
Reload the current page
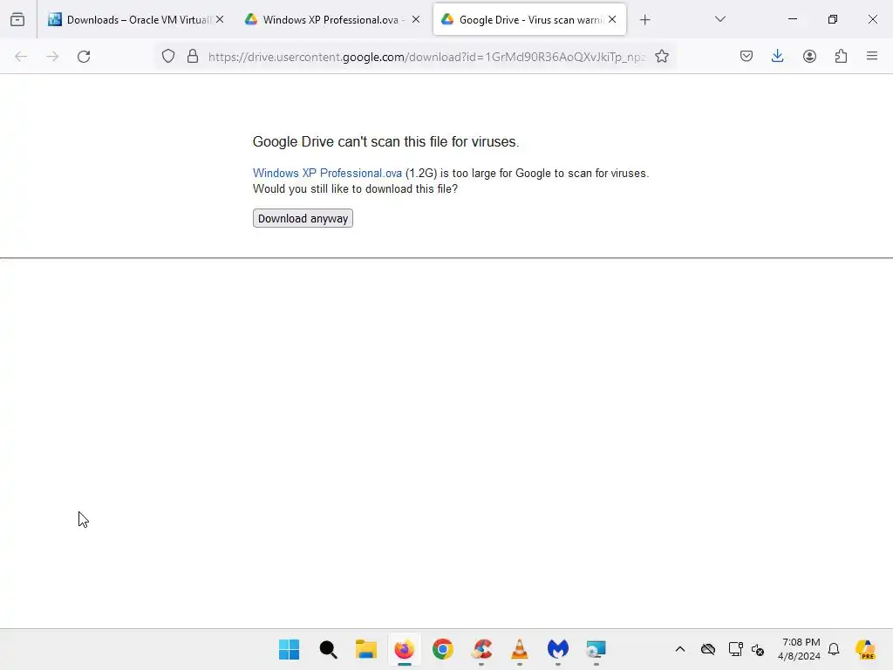click(84, 57)
